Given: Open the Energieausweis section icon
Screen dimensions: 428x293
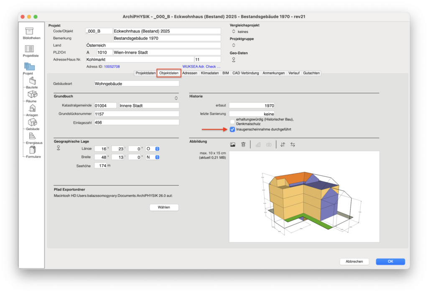Looking at the screenshot, I should [32, 136].
